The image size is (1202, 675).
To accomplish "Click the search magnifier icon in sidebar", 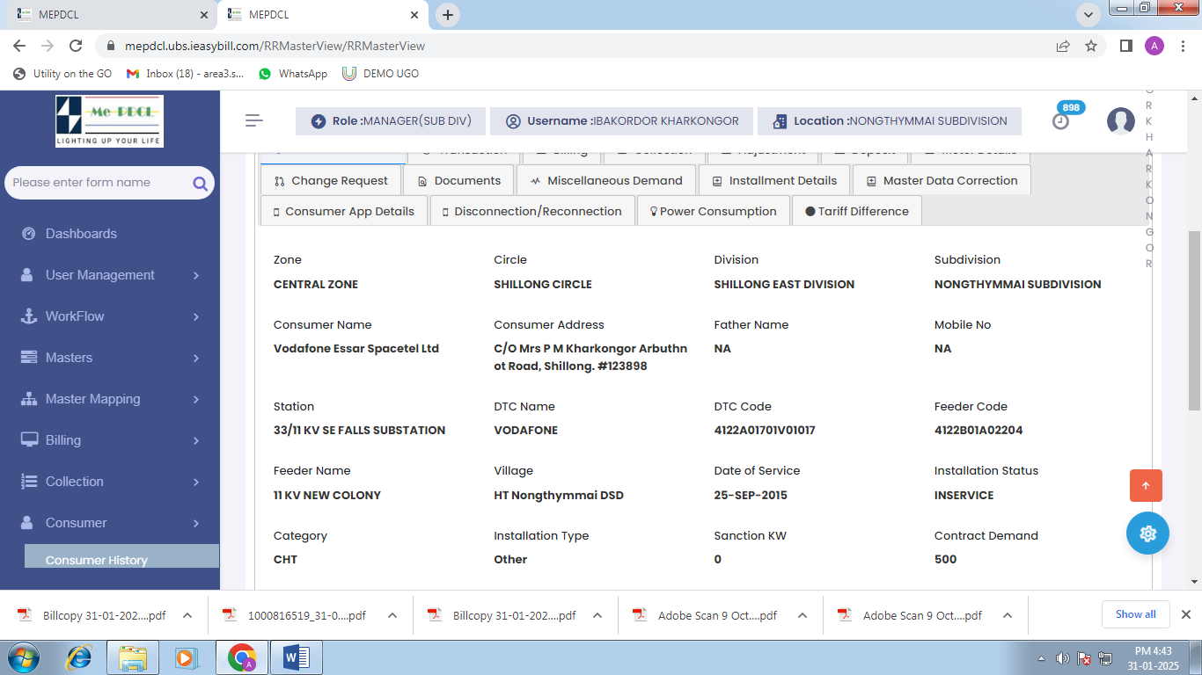I will 200,183.
